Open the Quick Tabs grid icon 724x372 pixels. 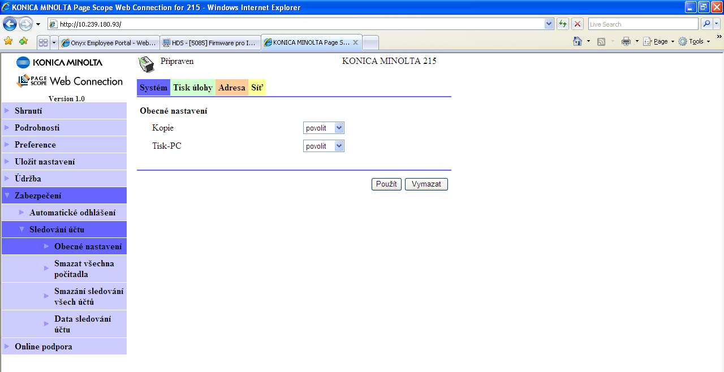tap(43, 42)
